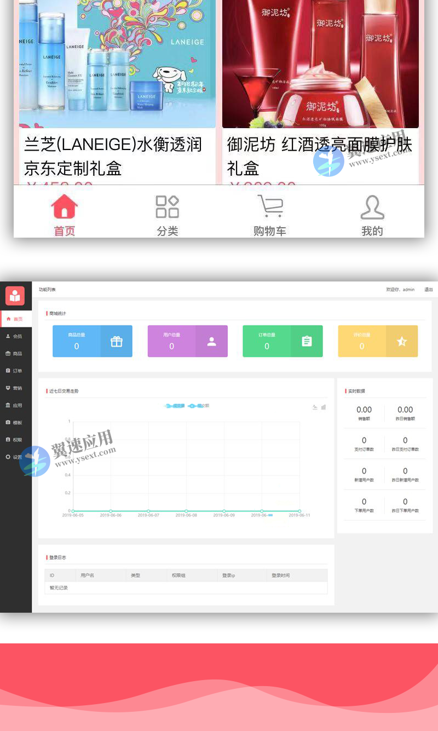Open product title 御泥坊 红酒透亮面膜护肤礼盒
This screenshot has height=731, width=438.
[319, 156]
